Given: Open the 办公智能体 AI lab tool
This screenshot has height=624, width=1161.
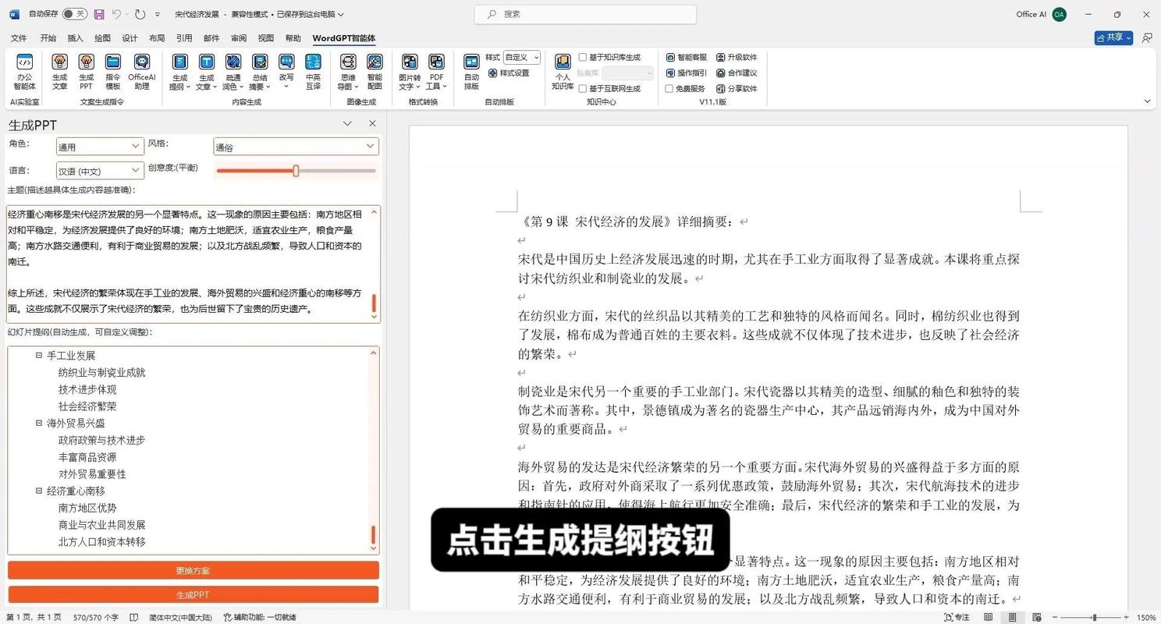Looking at the screenshot, I should point(24,72).
